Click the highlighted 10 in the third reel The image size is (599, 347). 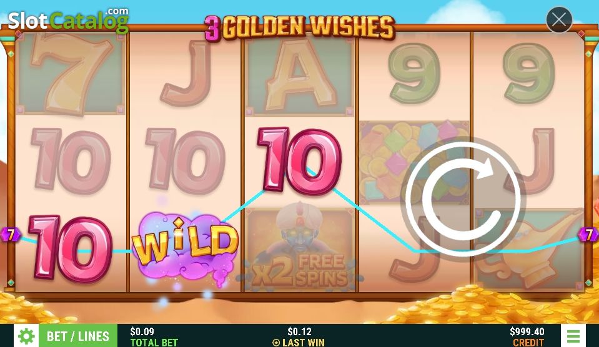(300, 160)
